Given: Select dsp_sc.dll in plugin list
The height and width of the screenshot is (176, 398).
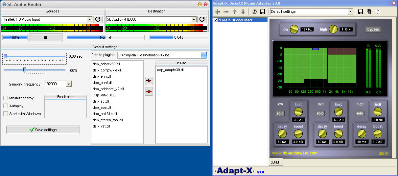Looking at the screenshot, I should point(101,101).
